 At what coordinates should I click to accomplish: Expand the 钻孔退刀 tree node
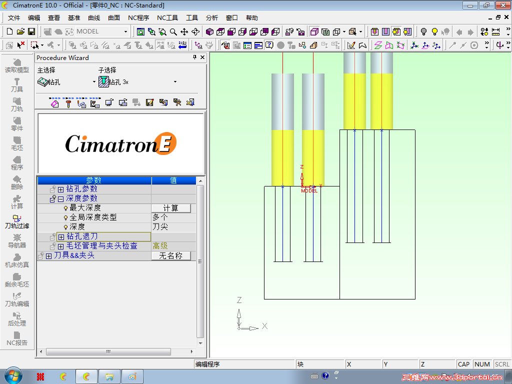pos(61,236)
